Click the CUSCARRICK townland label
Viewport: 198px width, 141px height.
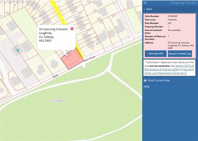pyautogui.click(x=58, y=101)
